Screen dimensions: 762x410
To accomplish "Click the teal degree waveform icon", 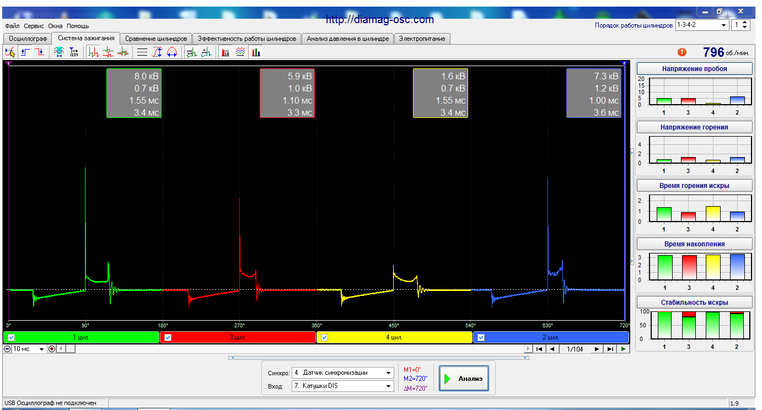I will pyautogui.click(x=206, y=52).
